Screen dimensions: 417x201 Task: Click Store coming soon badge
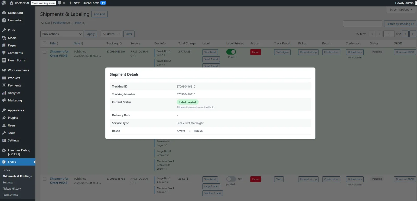coord(43,3)
